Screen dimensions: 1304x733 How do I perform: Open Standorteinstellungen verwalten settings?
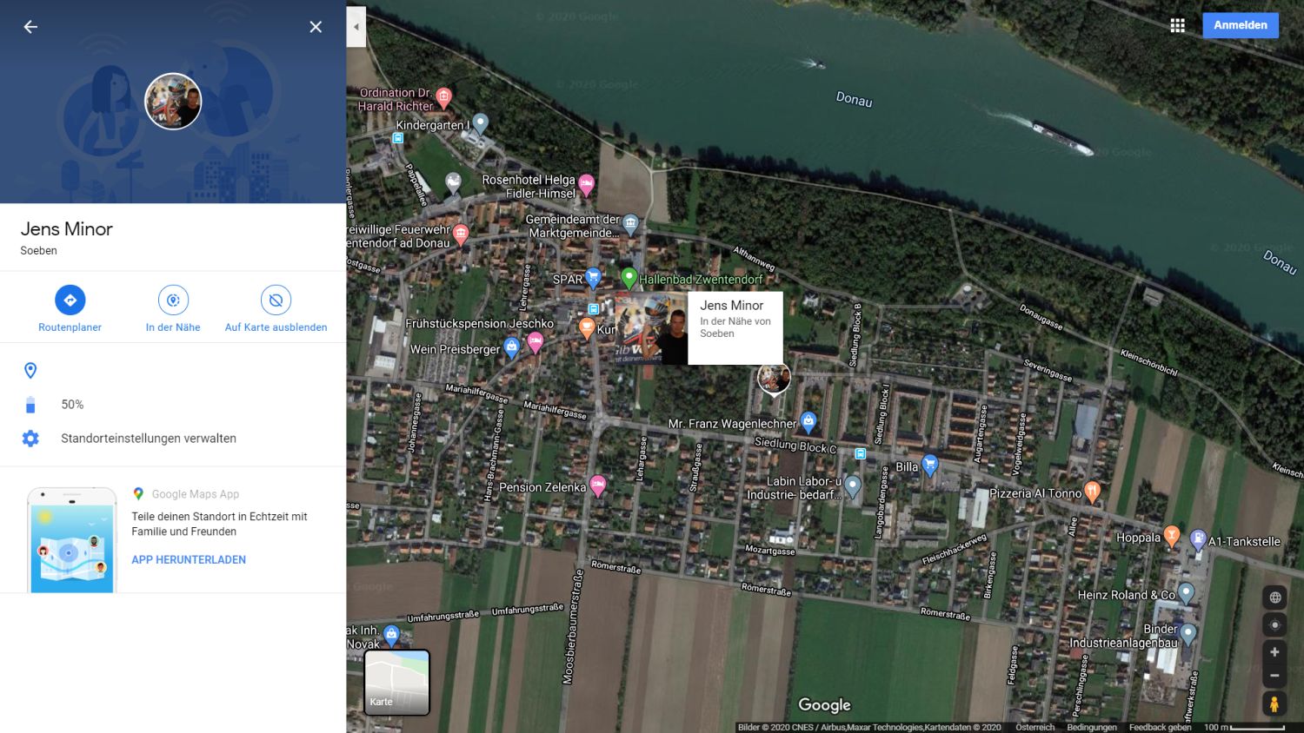148,439
